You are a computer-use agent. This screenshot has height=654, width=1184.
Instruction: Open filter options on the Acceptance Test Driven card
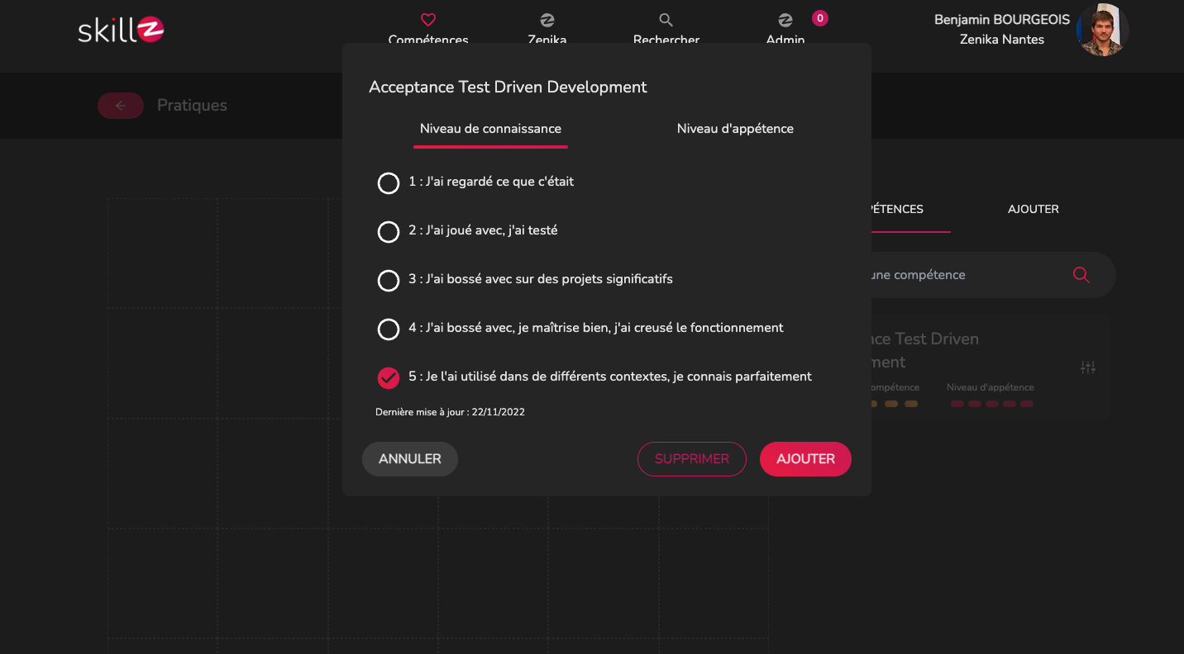[1088, 367]
